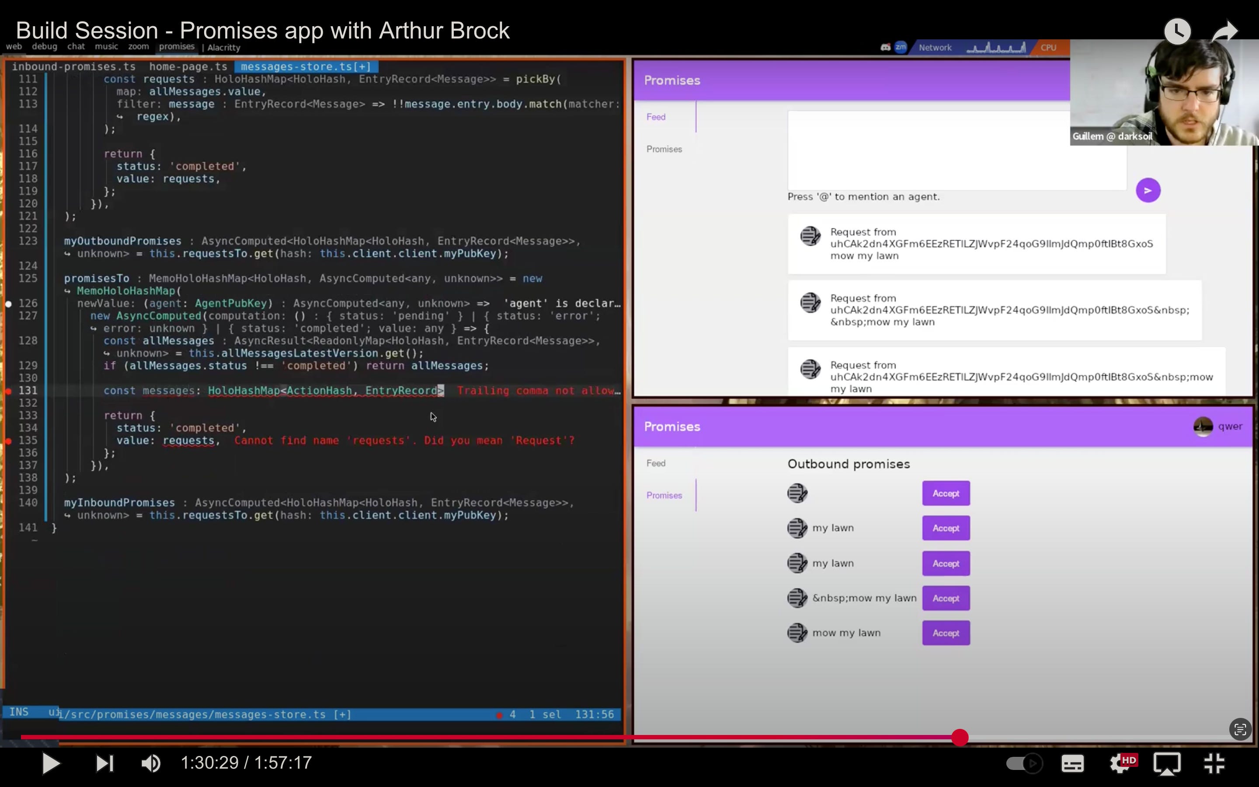
Task: Click the qwer profile avatar
Action: (x=1203, y=426)
